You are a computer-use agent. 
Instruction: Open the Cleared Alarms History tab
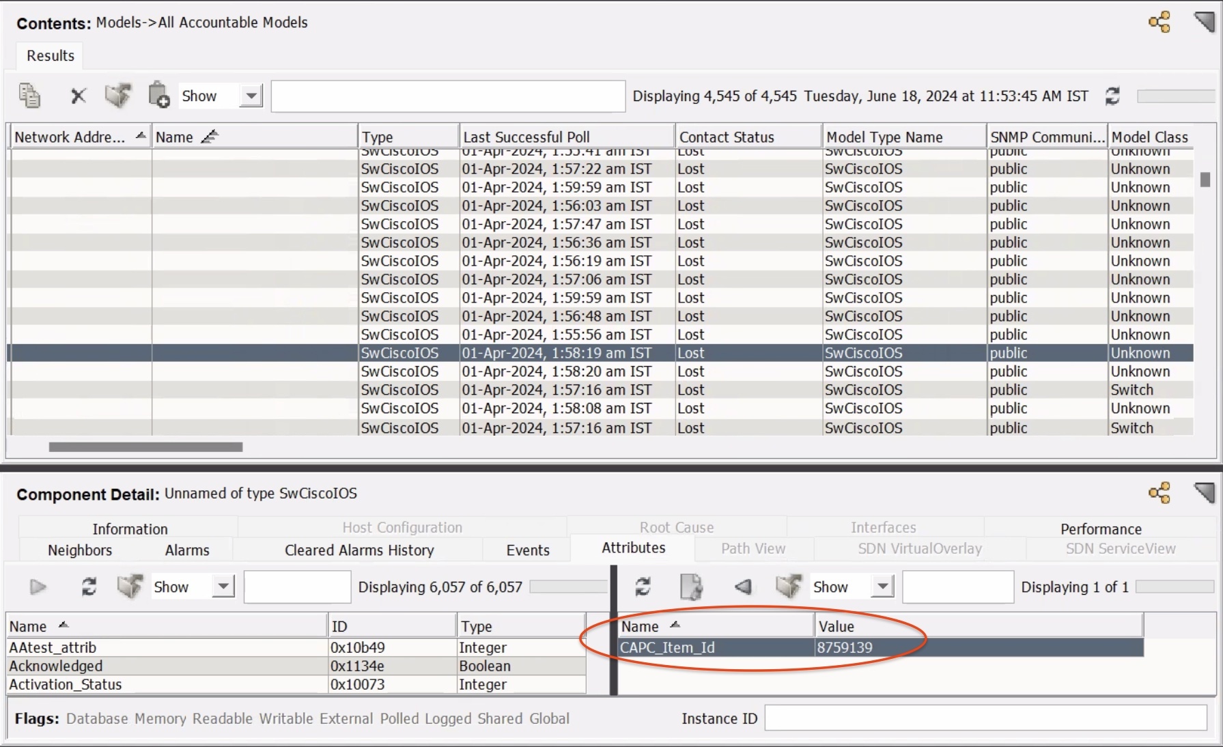click(359, 550)
